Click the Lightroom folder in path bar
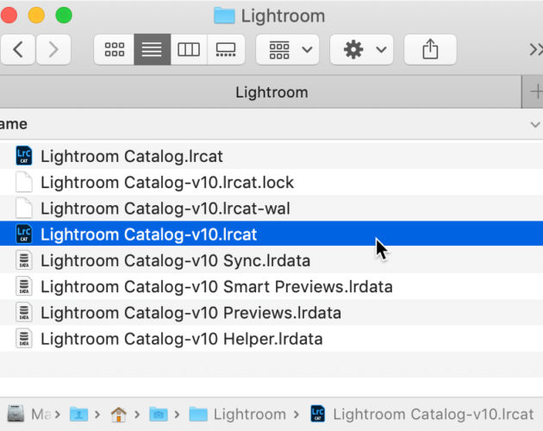Viewport: 543px width, 431px height. [x=238, y=414]
